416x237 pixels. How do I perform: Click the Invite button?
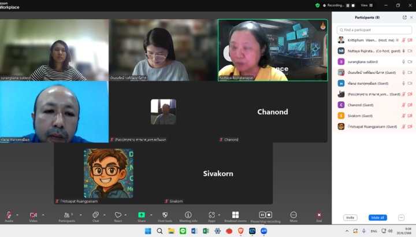tap(350, 217)
